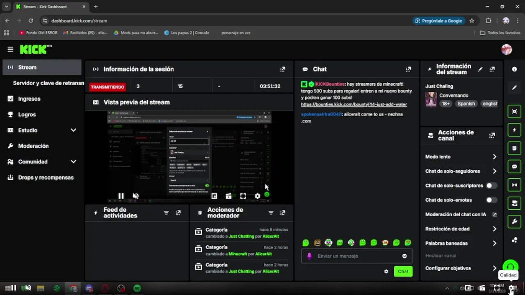Screen dimensions: 525x295
Task: Open the hamburger menu beside the KICK logo
Action: (x=10, y=50)
